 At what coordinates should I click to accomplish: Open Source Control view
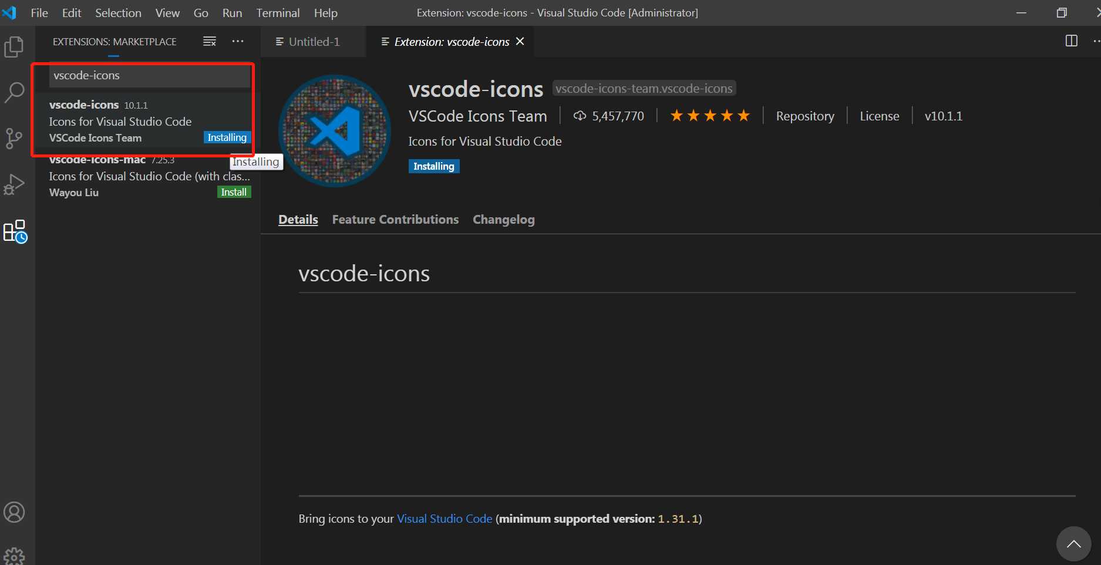coord(14,139)
